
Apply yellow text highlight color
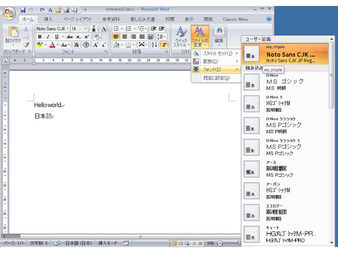(40, 45)
